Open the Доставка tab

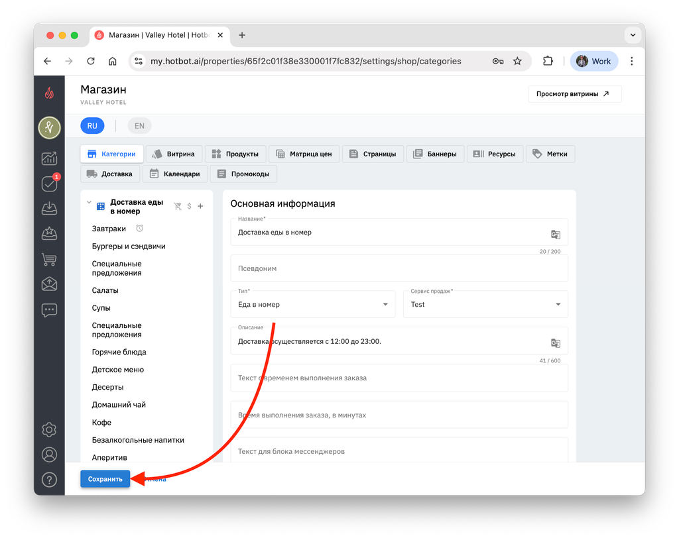(x=110, y=174)
